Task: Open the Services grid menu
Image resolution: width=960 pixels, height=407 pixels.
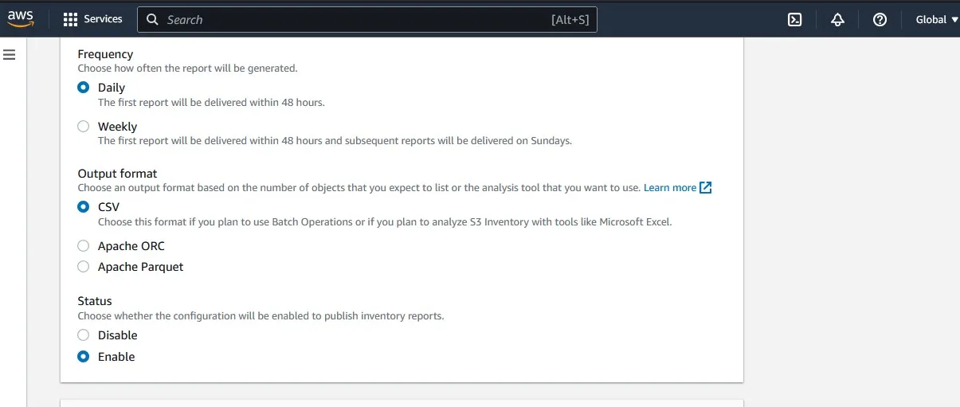Action: (x=70, y=19)
